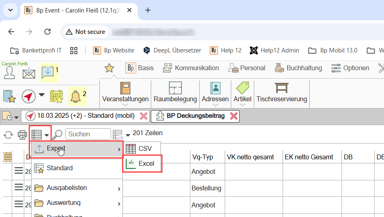Image resolution: width=384 pixels, height=217 pixels.
Task: Open DeepL Übersetzer bookmark
Action: coord(172,50)
